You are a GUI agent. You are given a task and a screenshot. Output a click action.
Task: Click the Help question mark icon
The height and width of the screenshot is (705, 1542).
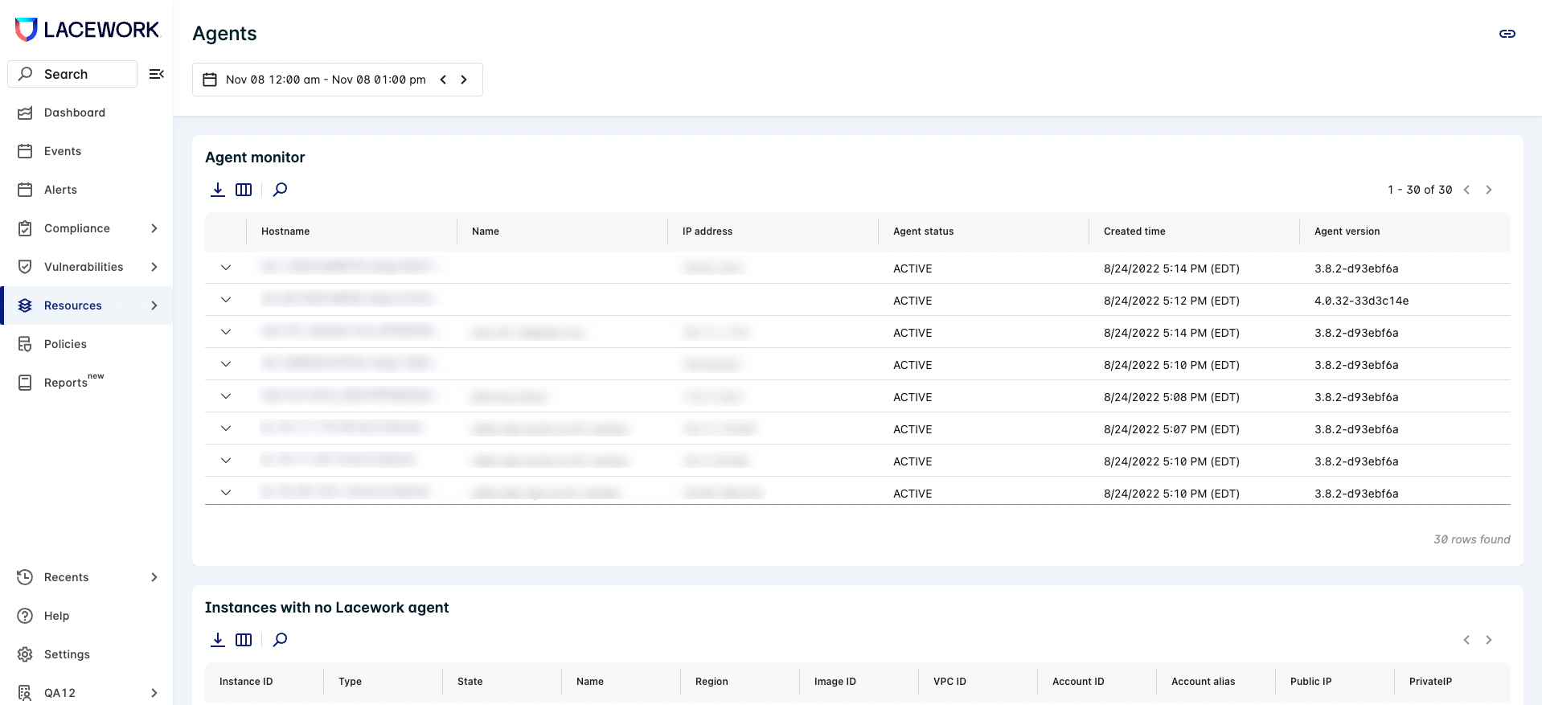coord(25,616)
